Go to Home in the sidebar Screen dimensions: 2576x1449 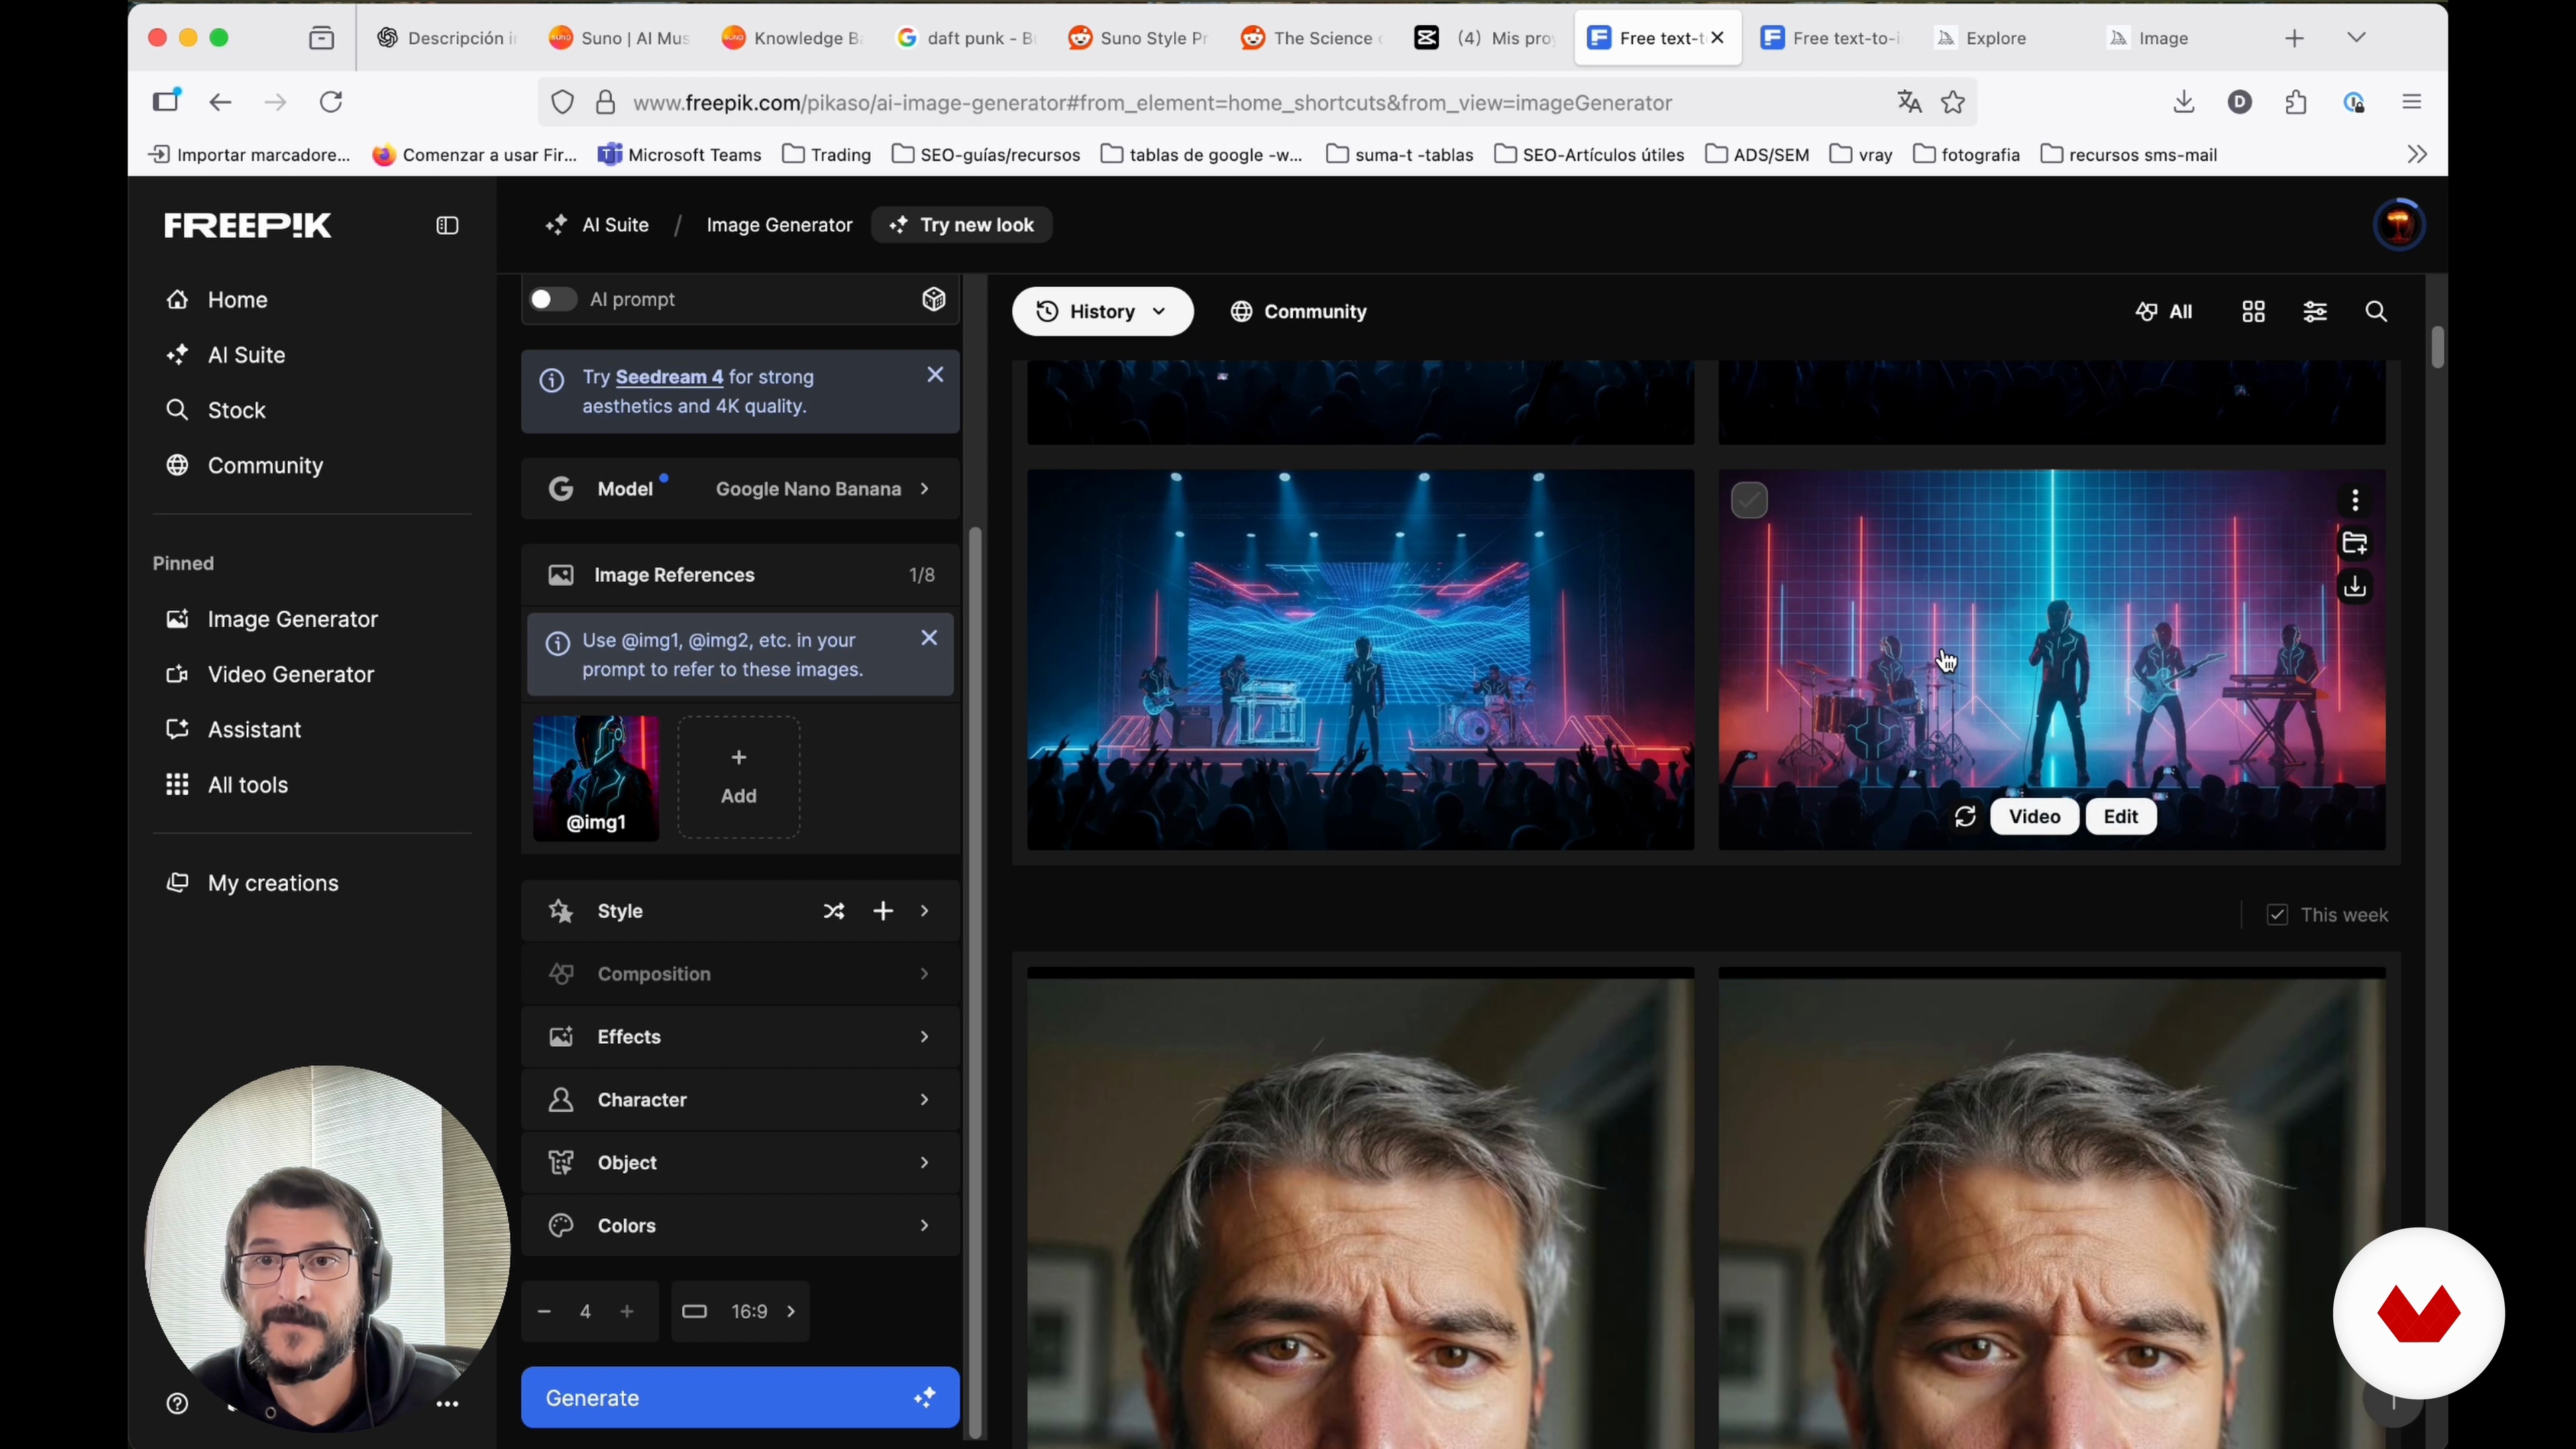237,300
